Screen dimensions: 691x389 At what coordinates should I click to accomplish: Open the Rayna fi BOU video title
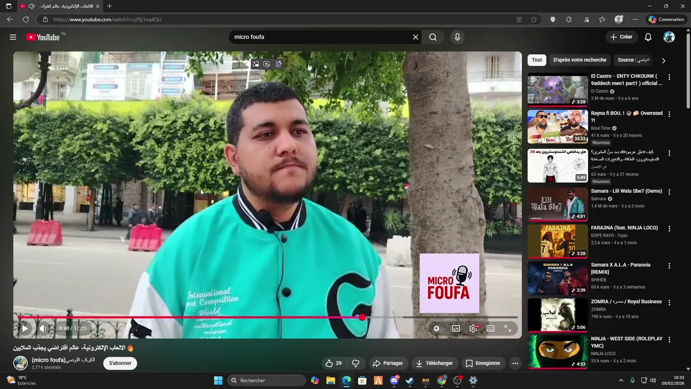click(x=627, y=117)
